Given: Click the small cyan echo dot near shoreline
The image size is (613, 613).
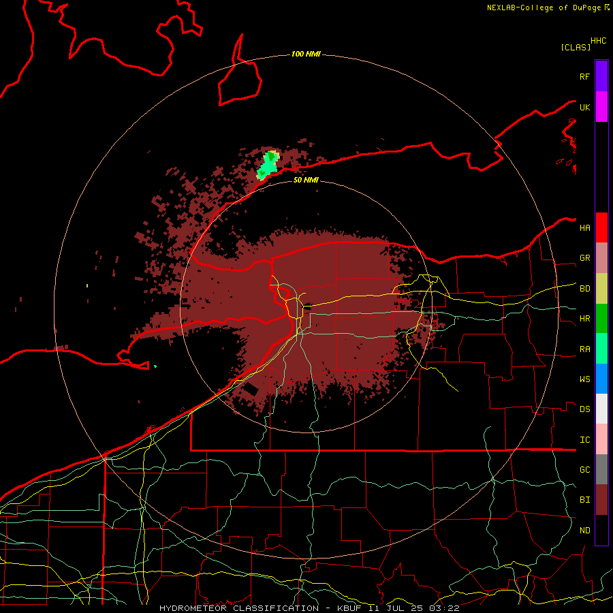Looking at the screenshot, I should [x=155, y=366].
